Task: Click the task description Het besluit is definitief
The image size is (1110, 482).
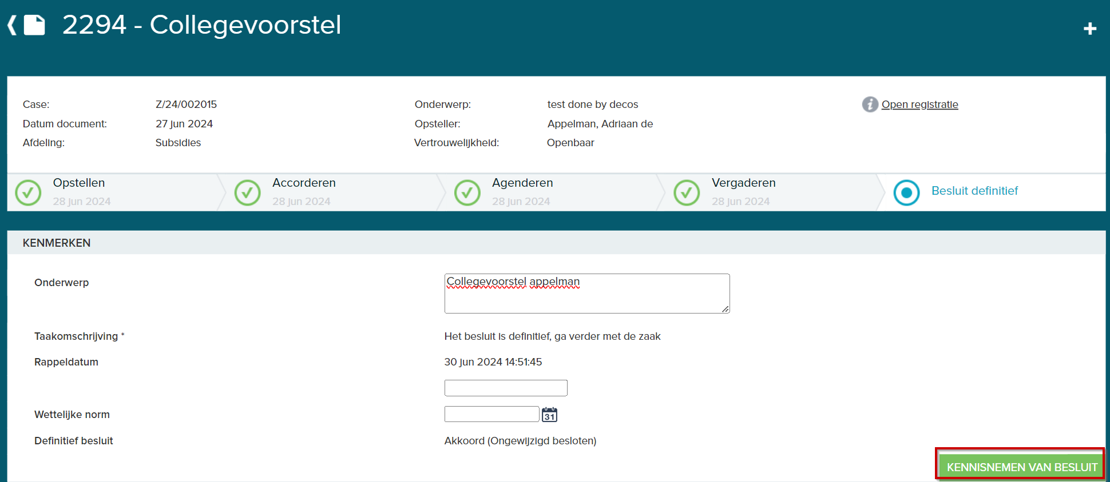Action: coord(552,336)
